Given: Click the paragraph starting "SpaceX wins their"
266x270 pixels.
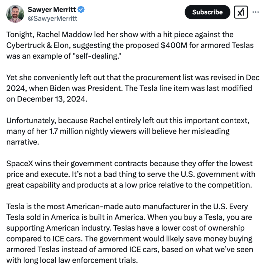Looking at the screenshot, I should (131, 174).
